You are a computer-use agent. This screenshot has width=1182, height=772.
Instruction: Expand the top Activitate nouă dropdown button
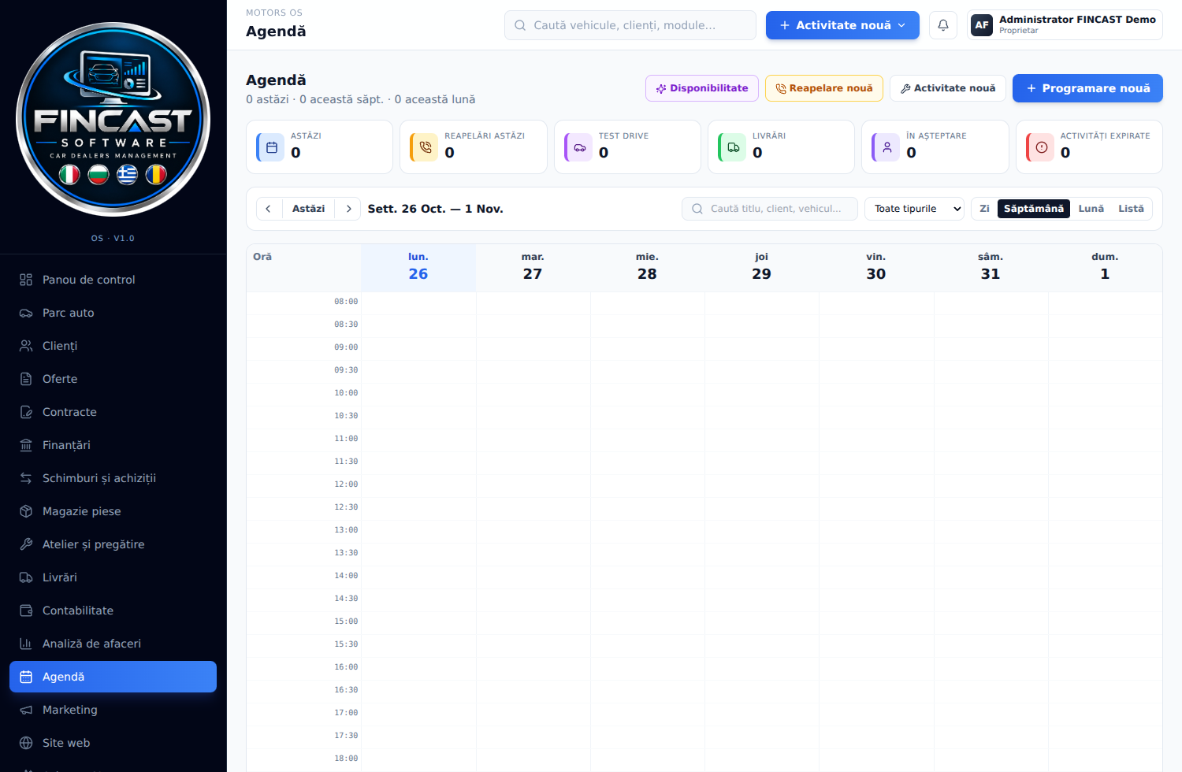[842, 25]
